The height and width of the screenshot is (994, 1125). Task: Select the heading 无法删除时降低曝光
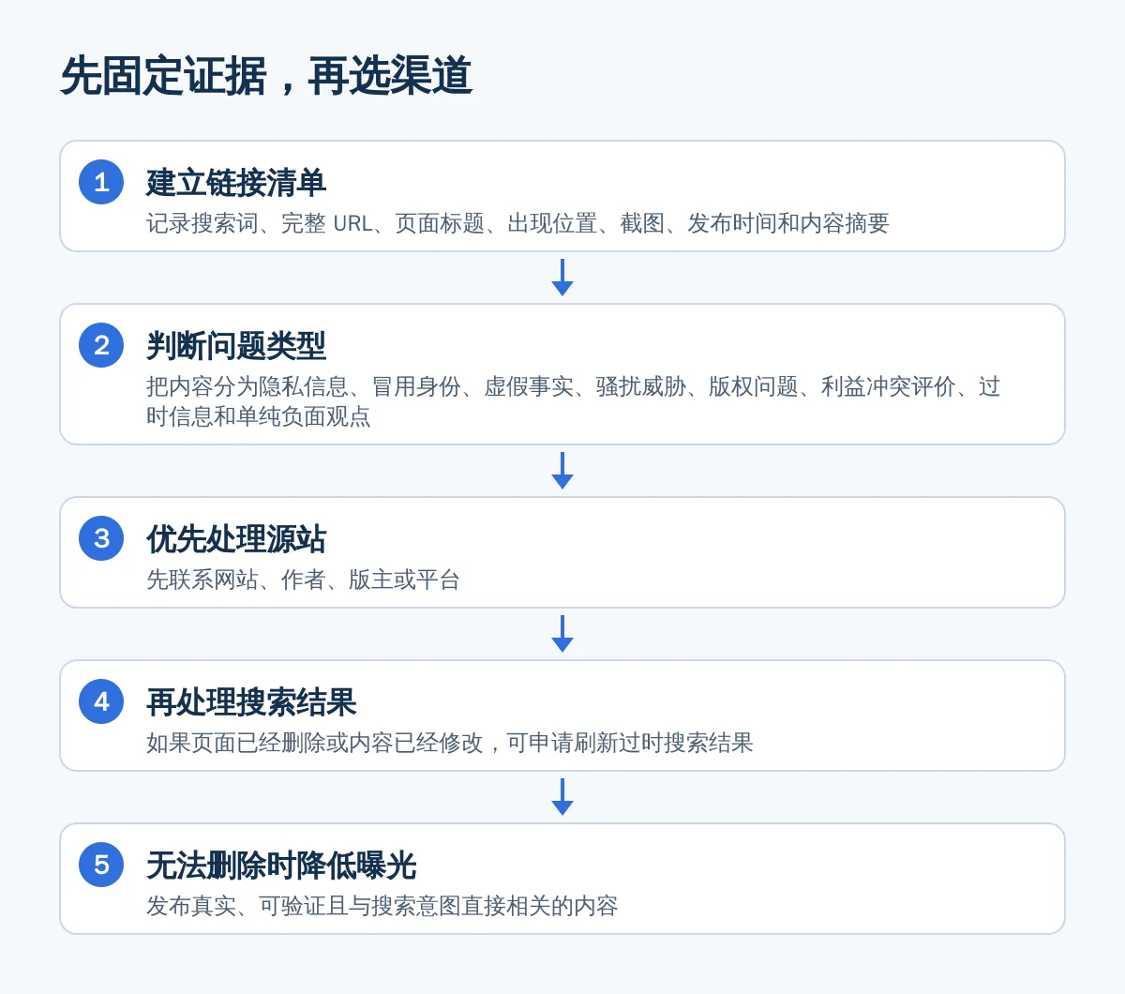[281, 866]
